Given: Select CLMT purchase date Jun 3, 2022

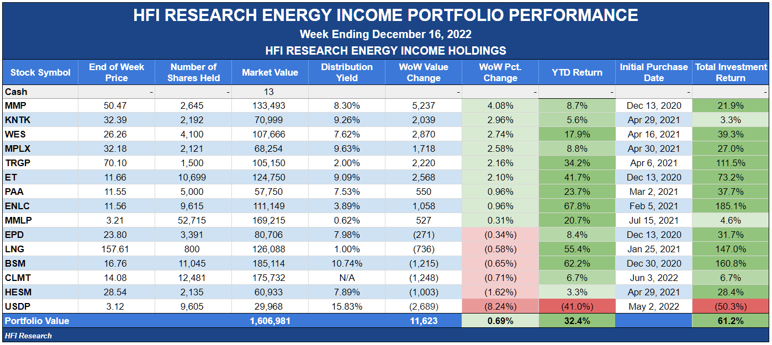Looking at the screenshot, I should [x=654, y=278].
